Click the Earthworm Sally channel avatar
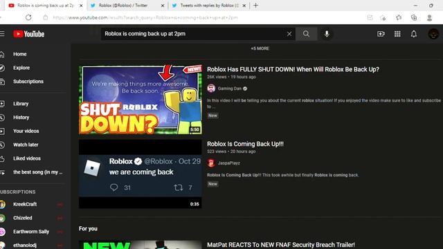This screenshot has height=249, width=443. pyautogui.click(x=2, y=232)
